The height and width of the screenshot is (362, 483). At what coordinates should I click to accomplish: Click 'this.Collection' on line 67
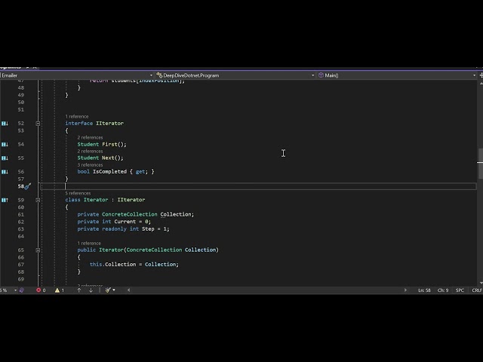click(x=112, y=265)
